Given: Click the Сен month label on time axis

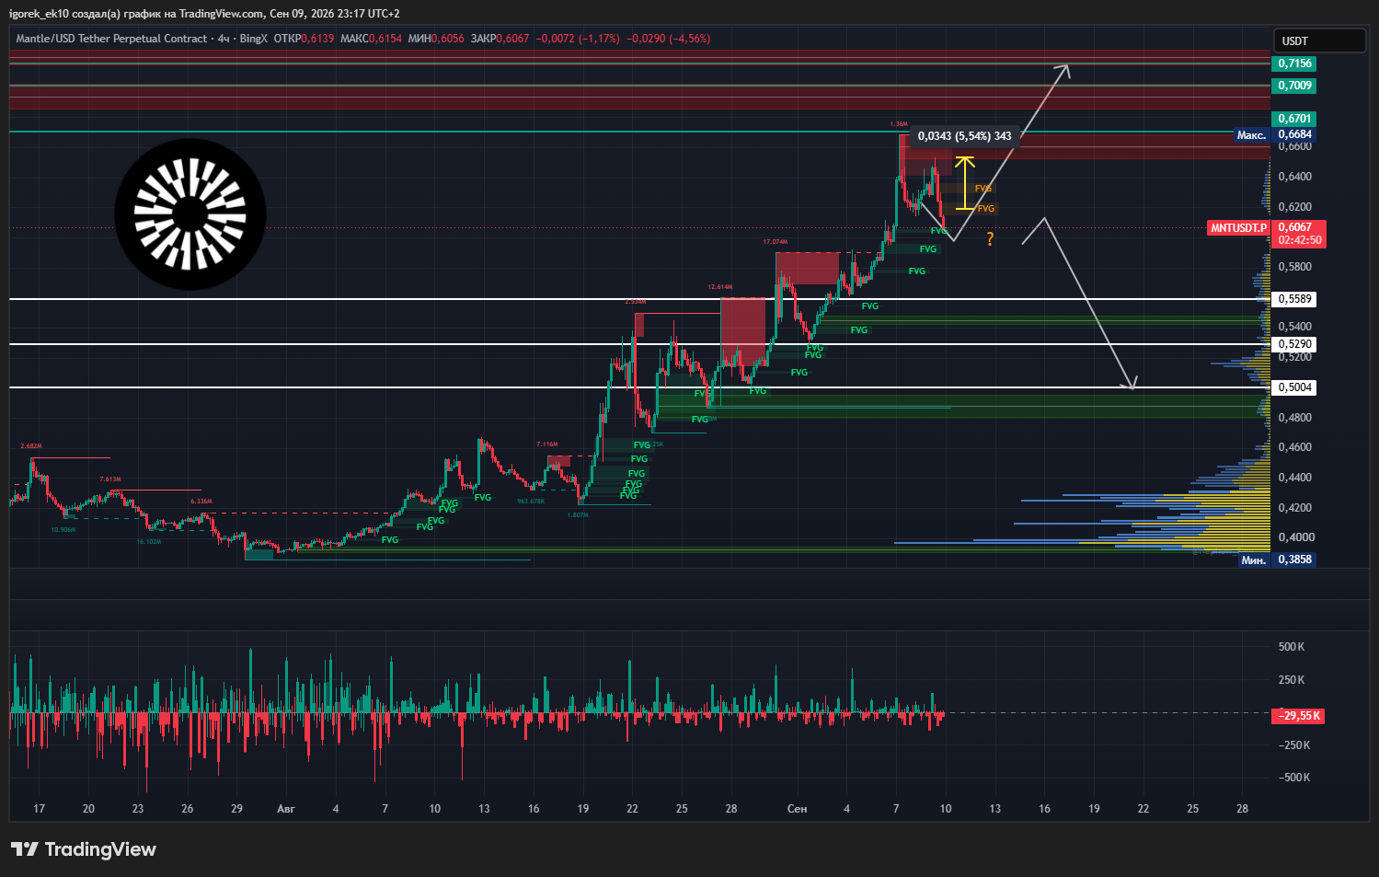Looking at the screenshot, I should tap(797, 809).
